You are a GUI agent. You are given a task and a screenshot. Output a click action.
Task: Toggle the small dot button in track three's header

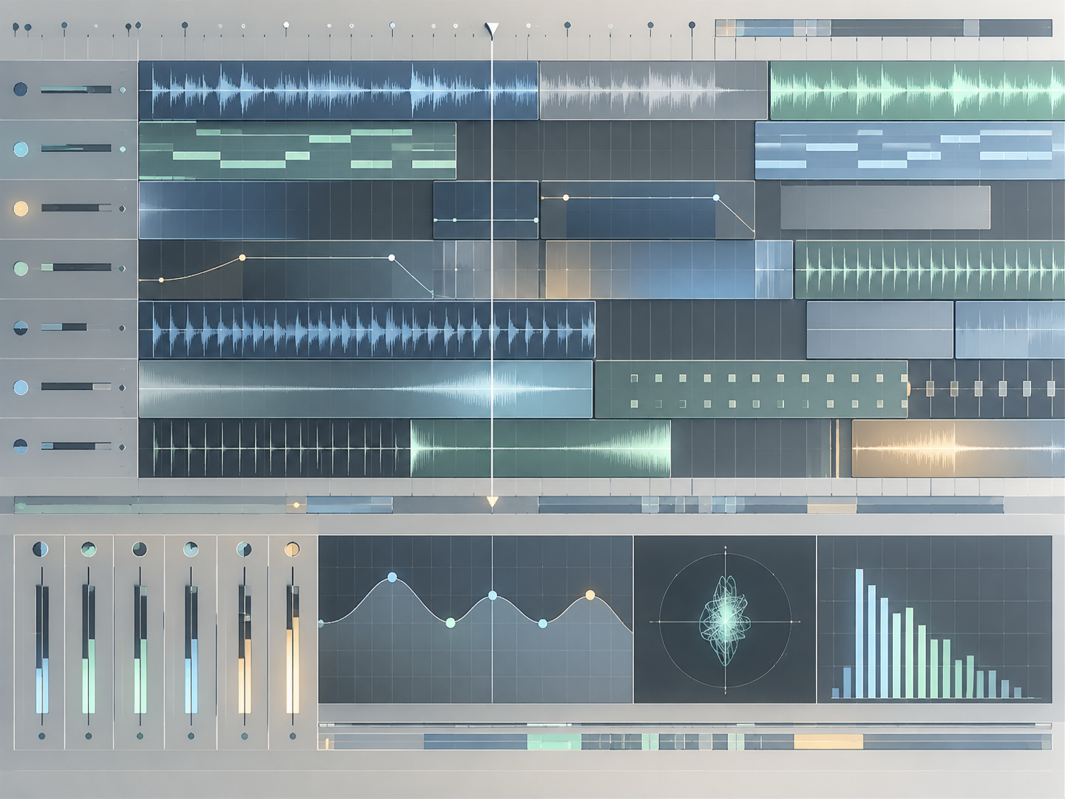coord(122,209)
